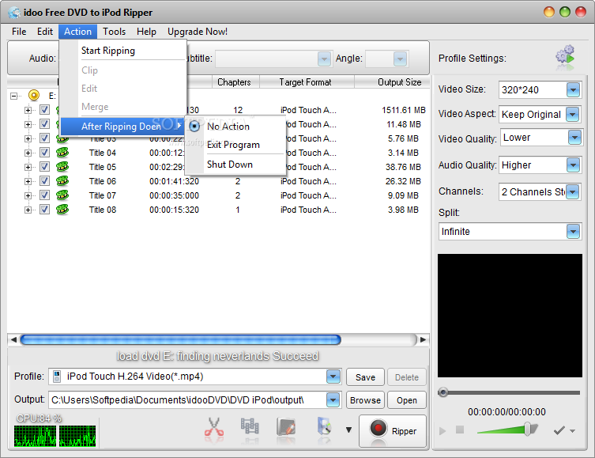Open the Video Size dropdown
Image resolution: width=595 pixels, height=458 pixels.
pyautogui.click(x=573, y=90)
